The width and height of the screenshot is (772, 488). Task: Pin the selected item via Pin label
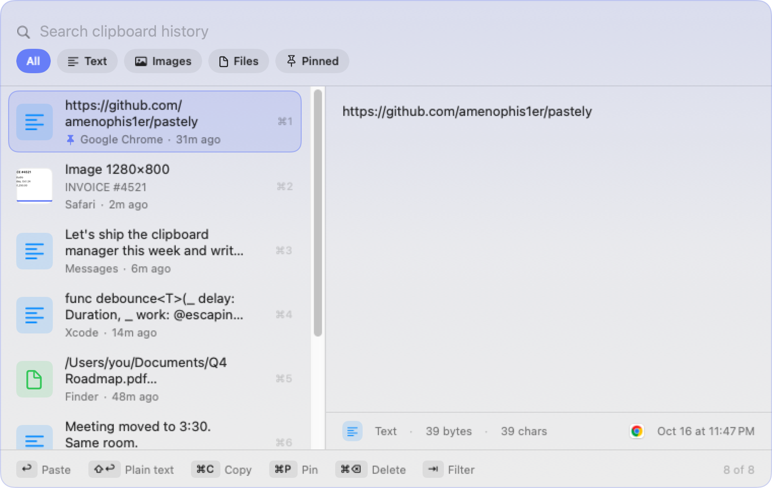tap(310, 470)
